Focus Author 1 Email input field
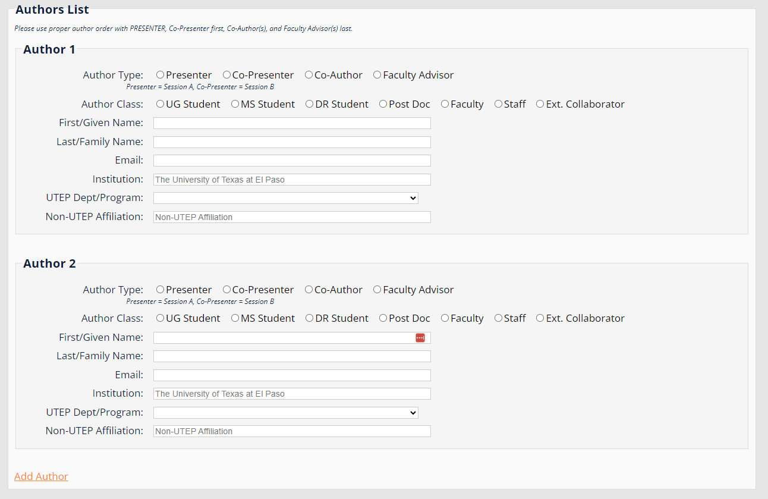768x499 pixels. click(x=291, y=161)
